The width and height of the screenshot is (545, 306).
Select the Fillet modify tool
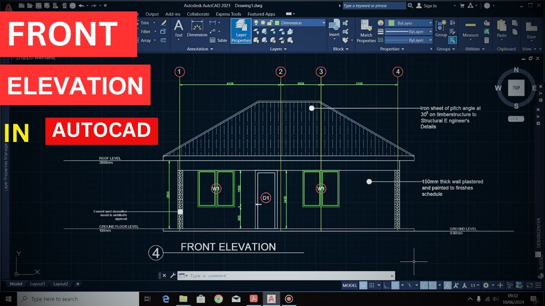click(146, 31)
